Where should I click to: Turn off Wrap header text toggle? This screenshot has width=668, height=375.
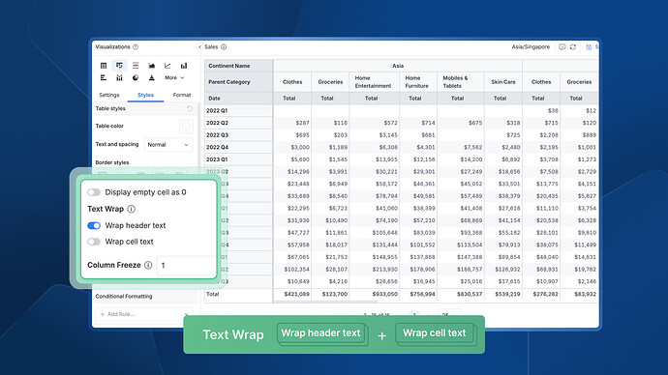[x=94, y=225]
